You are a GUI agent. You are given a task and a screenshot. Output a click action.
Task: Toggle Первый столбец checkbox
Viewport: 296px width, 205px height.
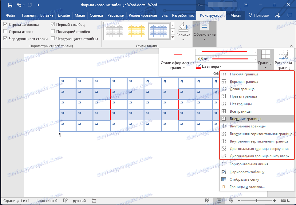pyautogui.click(x=53, y=24)
